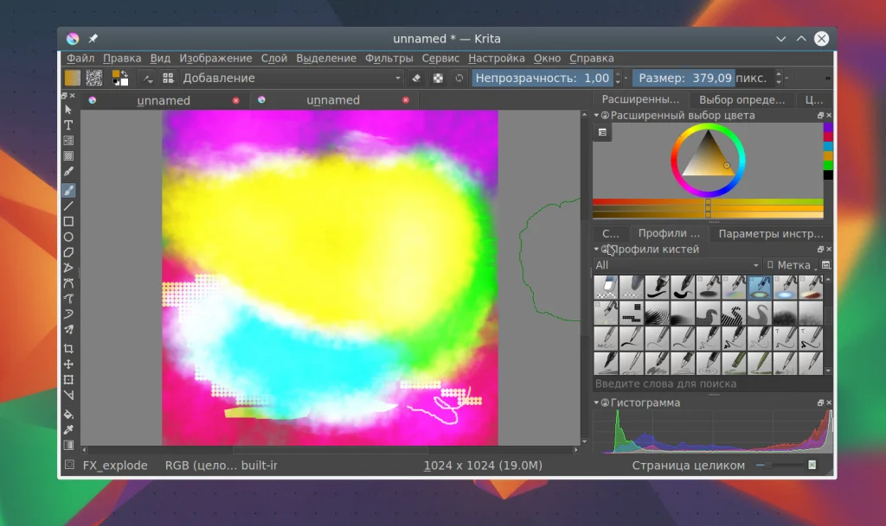Select the Freehand Brush tool
886x526 pixels.
(x=68, y=190)
